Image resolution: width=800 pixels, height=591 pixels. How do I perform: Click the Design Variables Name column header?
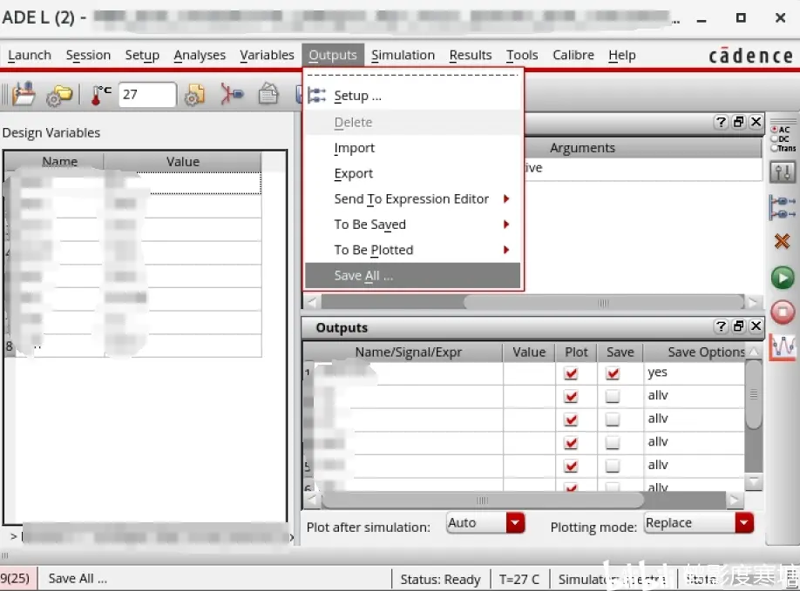[x=59, y=162]
